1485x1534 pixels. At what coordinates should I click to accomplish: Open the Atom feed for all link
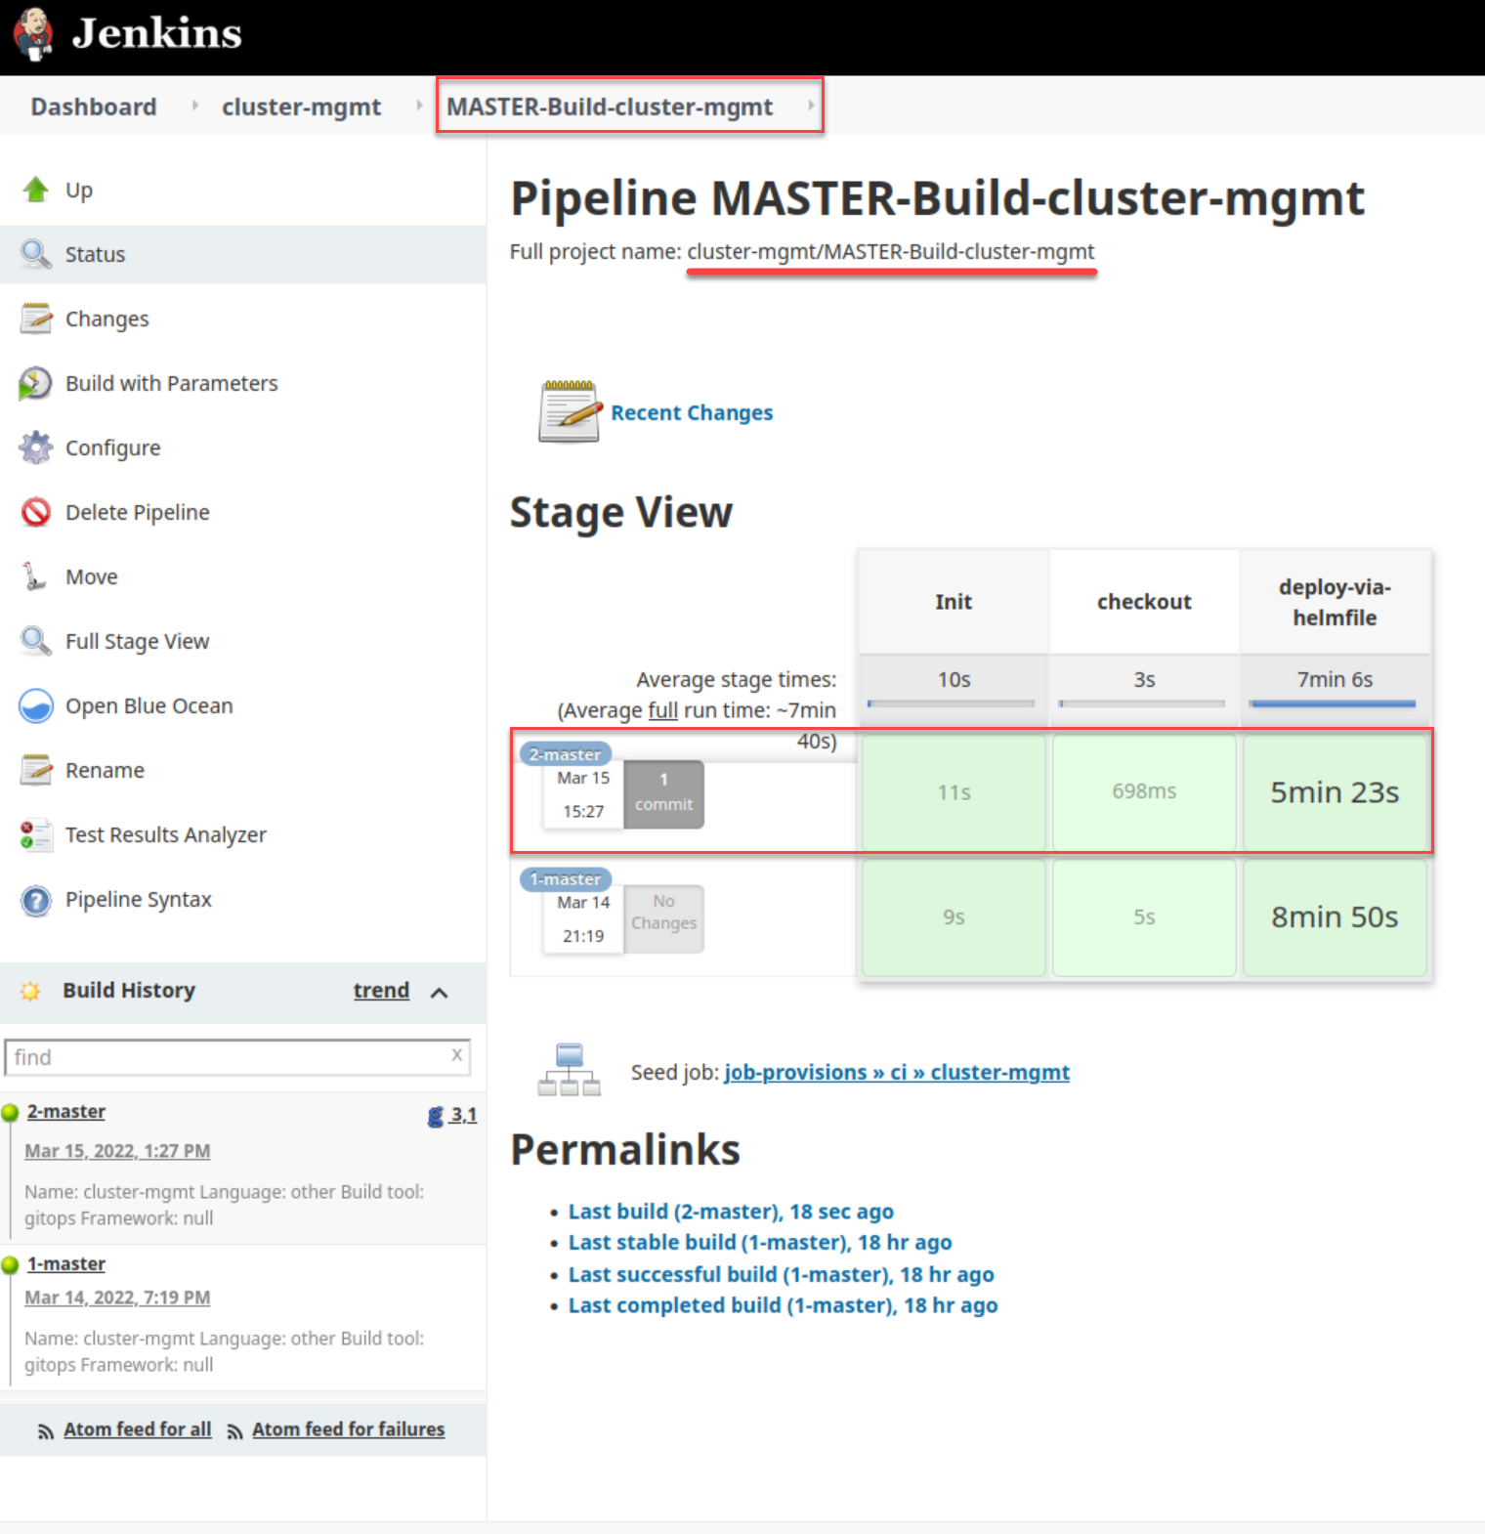tap(138, 1429)
